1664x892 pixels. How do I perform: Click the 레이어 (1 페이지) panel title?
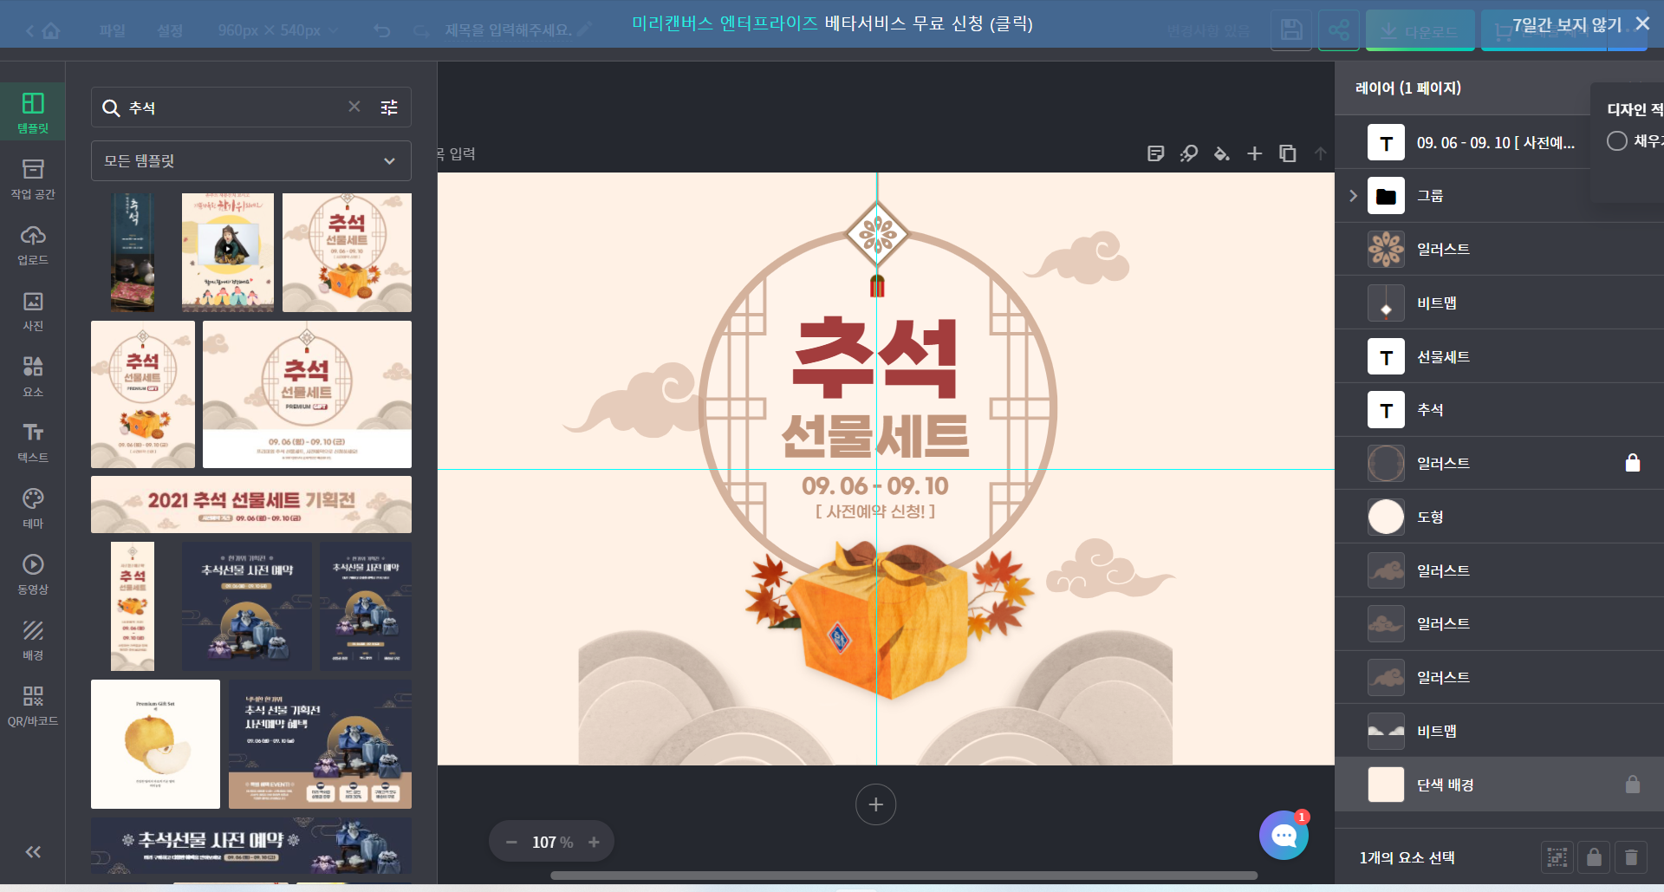point(1407,88)
